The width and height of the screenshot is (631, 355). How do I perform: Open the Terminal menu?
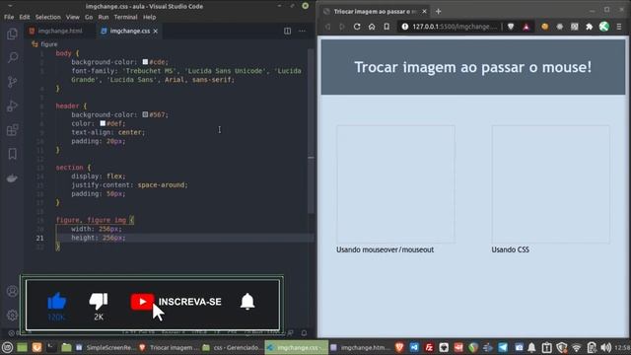coord(125,17)
